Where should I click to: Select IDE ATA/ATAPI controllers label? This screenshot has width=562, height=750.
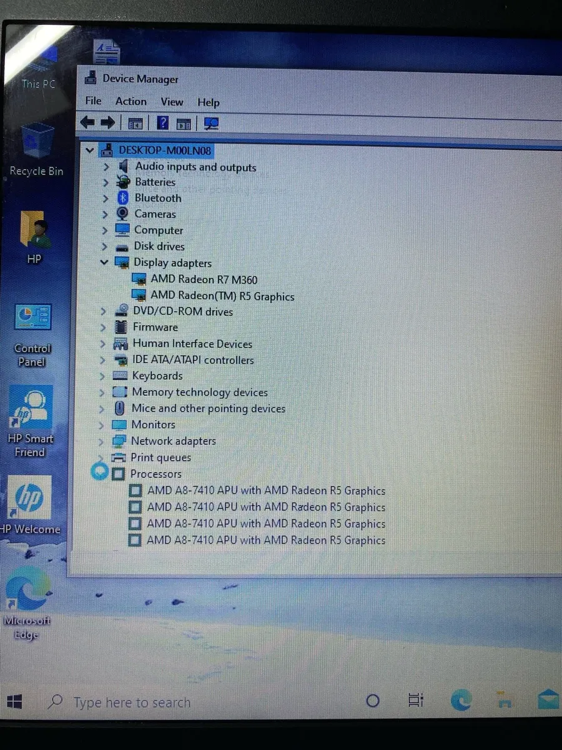(x=193, y=360)
